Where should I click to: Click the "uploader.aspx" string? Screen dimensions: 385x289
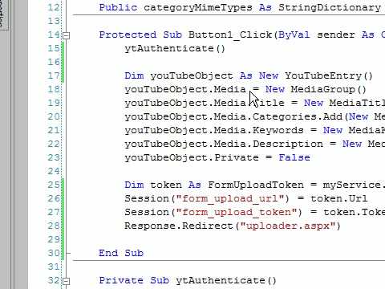click(x=288, y=226)
